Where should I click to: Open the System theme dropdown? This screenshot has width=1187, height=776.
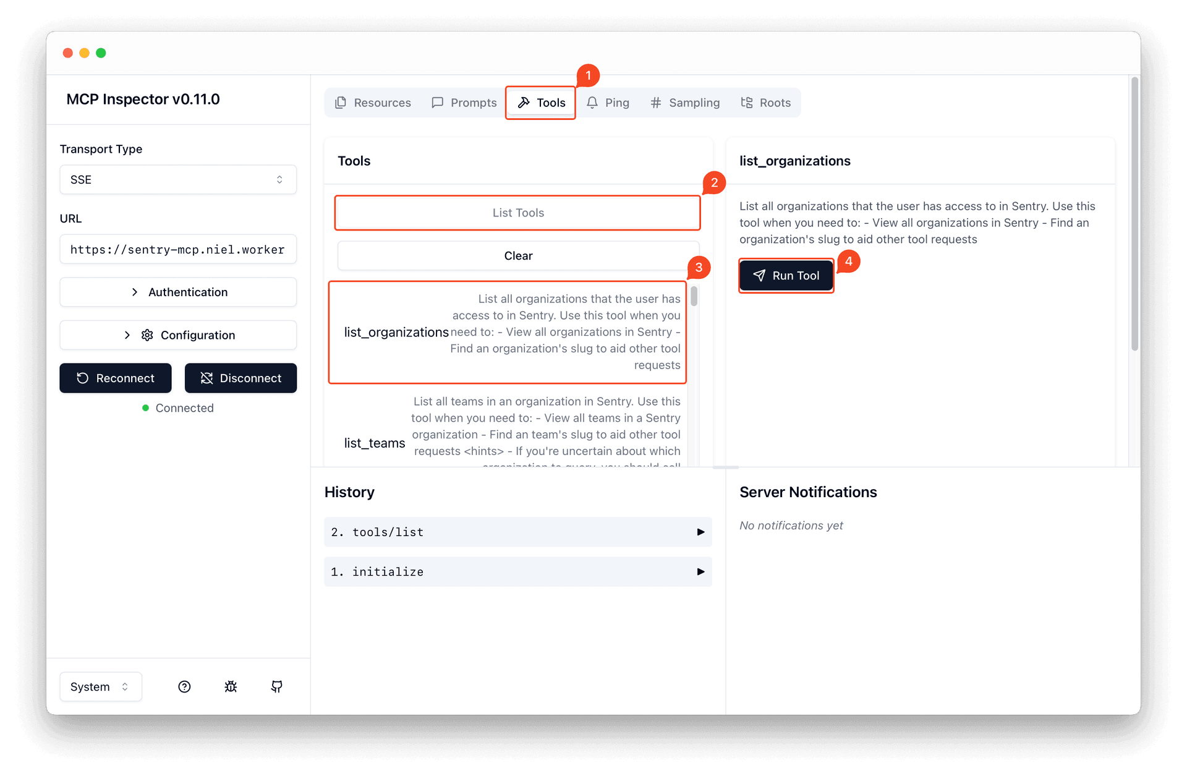coord(101,686)
